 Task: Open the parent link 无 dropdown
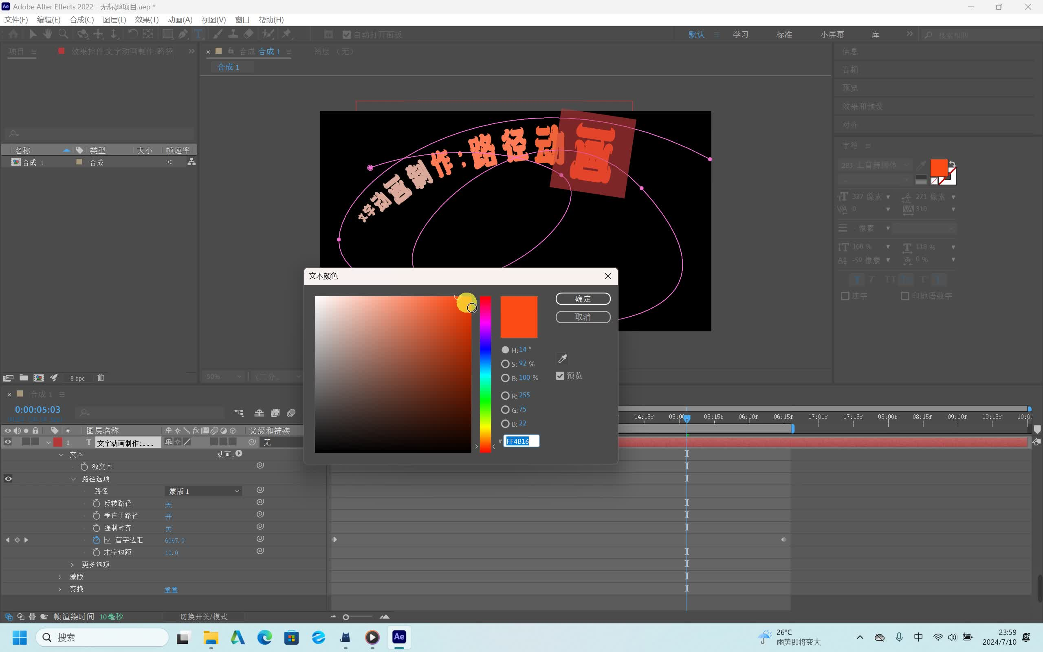pos(282,443)
